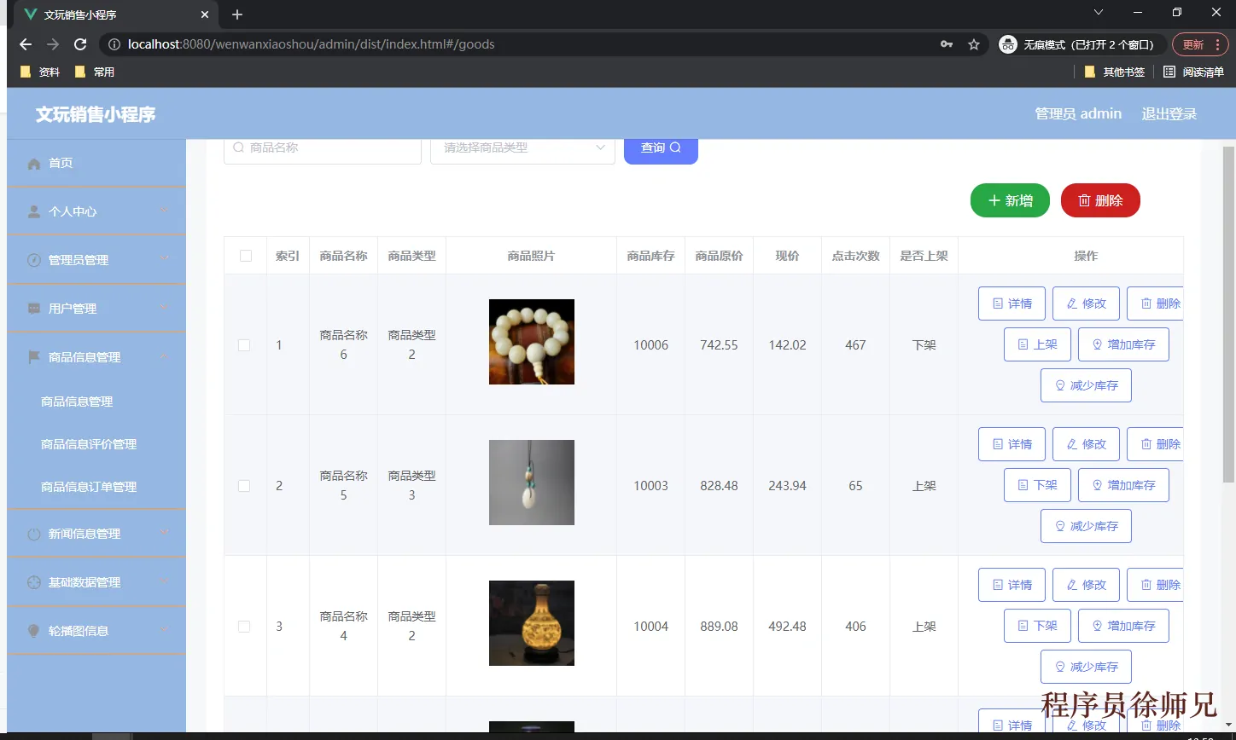
Task: Click the bulb icon beside 轮播图信息
Action: pos(34,632)
